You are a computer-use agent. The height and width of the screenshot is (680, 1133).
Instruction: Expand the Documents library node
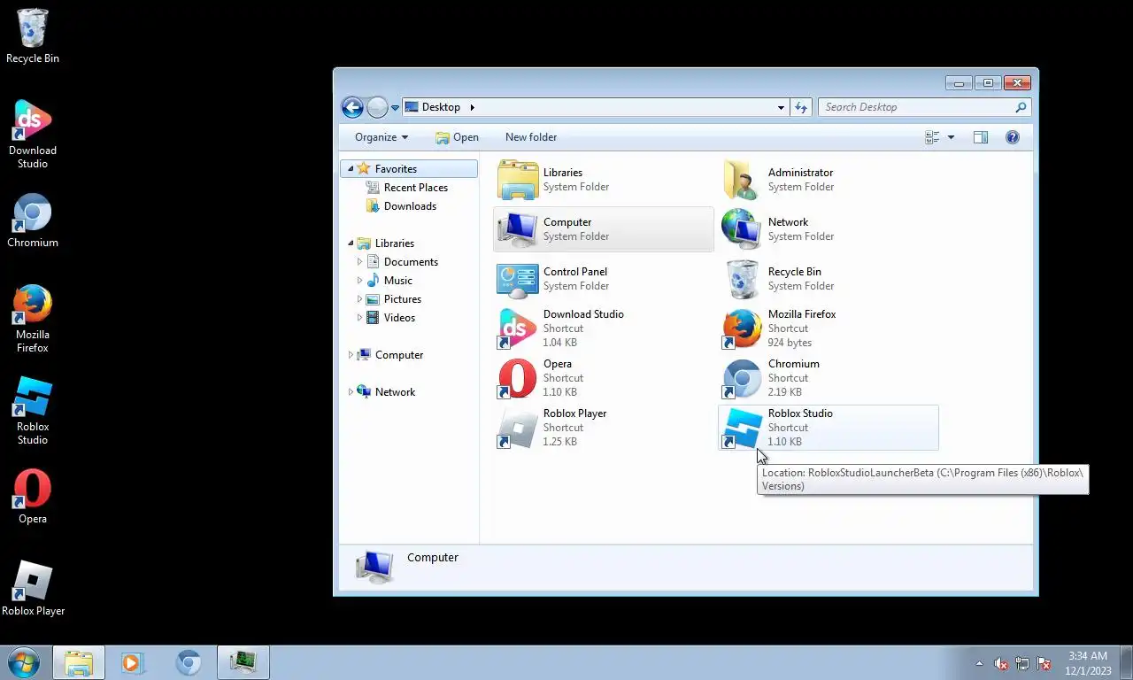359,262
